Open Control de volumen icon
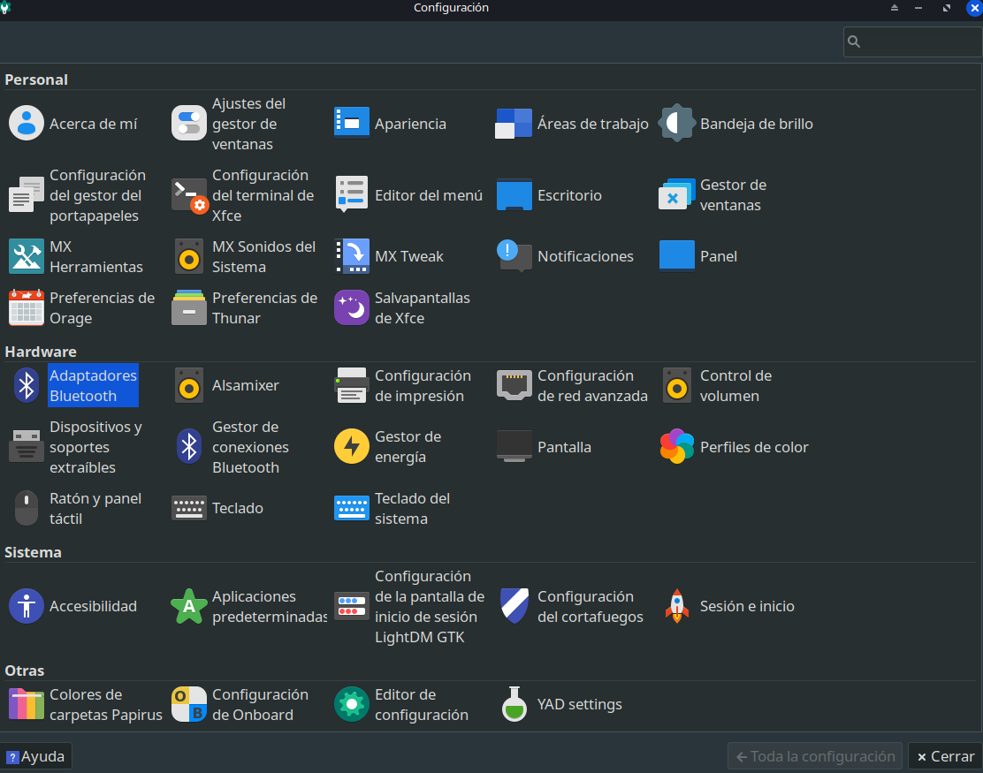Screen dimensions: 983x773 [x=677, y=385]
